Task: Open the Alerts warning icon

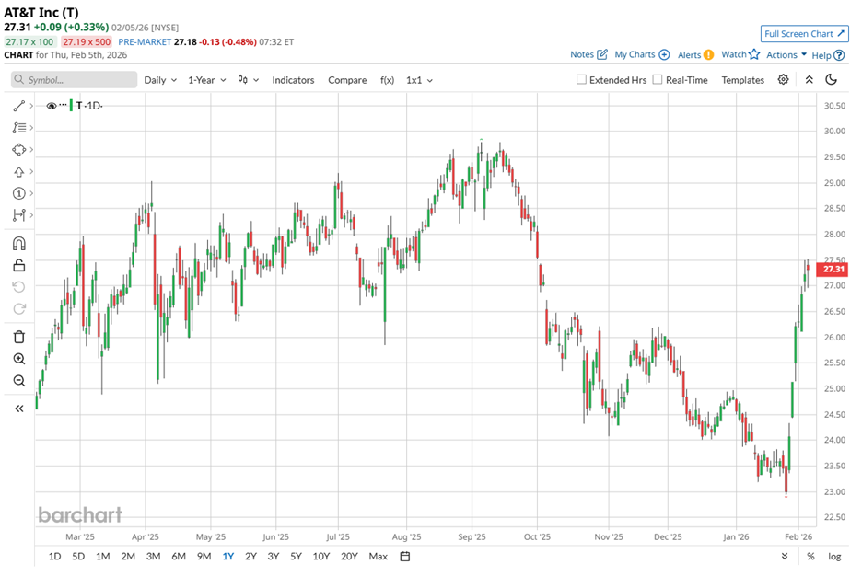Action: click(708, 54)
